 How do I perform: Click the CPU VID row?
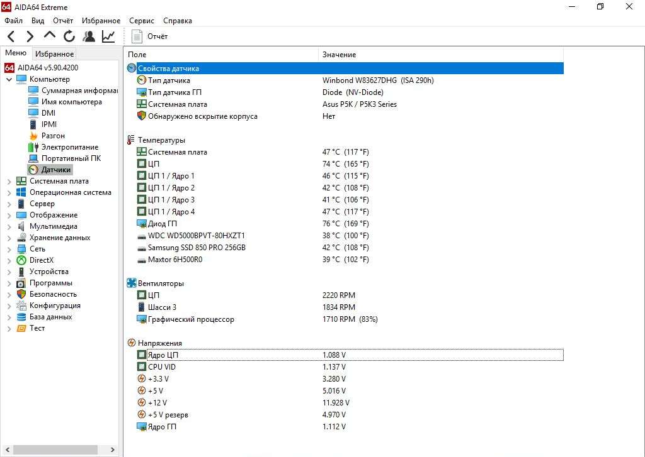pyautogui.click(x=350, y=366)
